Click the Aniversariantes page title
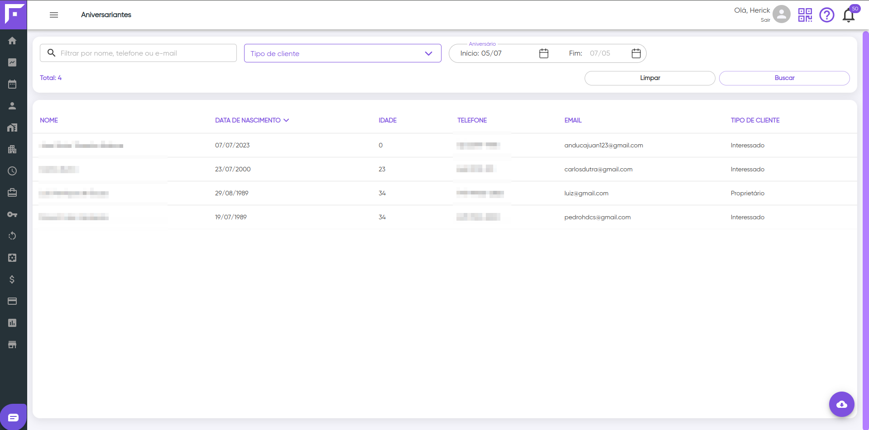 coord(106,15)
